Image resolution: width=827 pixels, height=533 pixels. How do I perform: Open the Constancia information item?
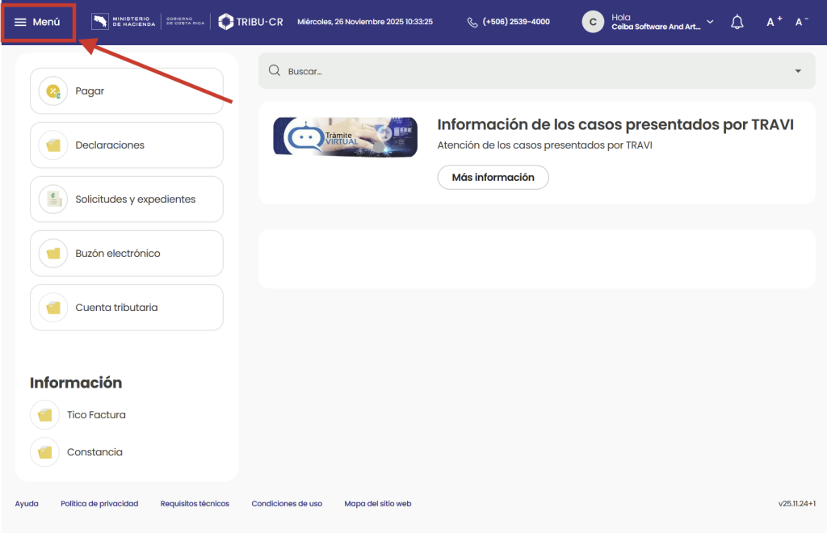click(94, 452)
